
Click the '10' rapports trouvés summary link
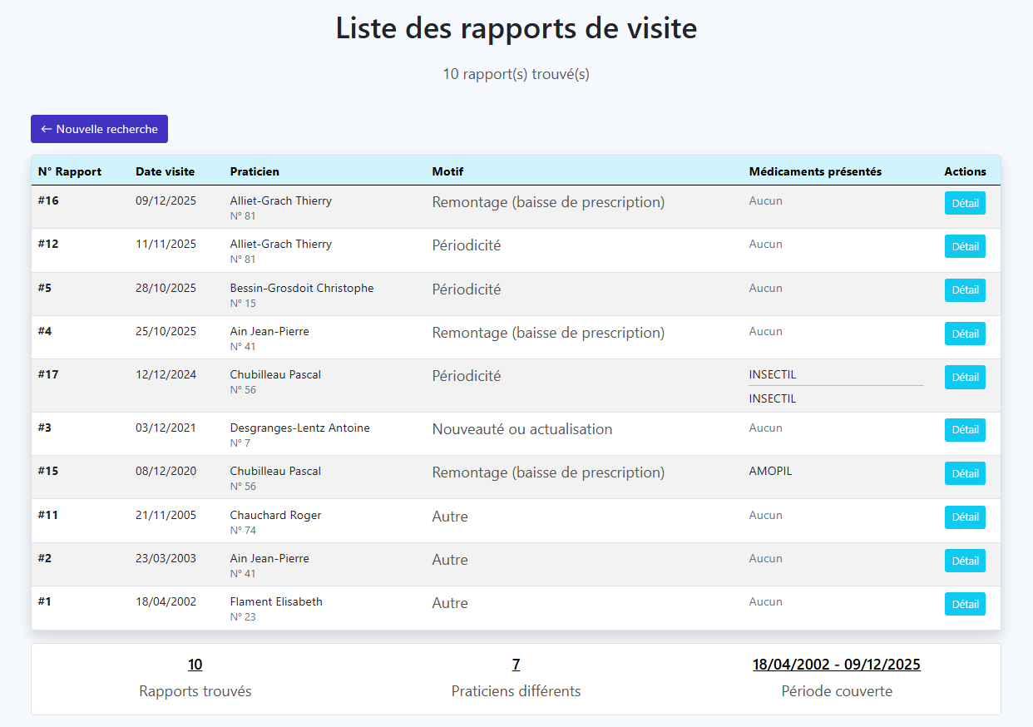(195, 665)
